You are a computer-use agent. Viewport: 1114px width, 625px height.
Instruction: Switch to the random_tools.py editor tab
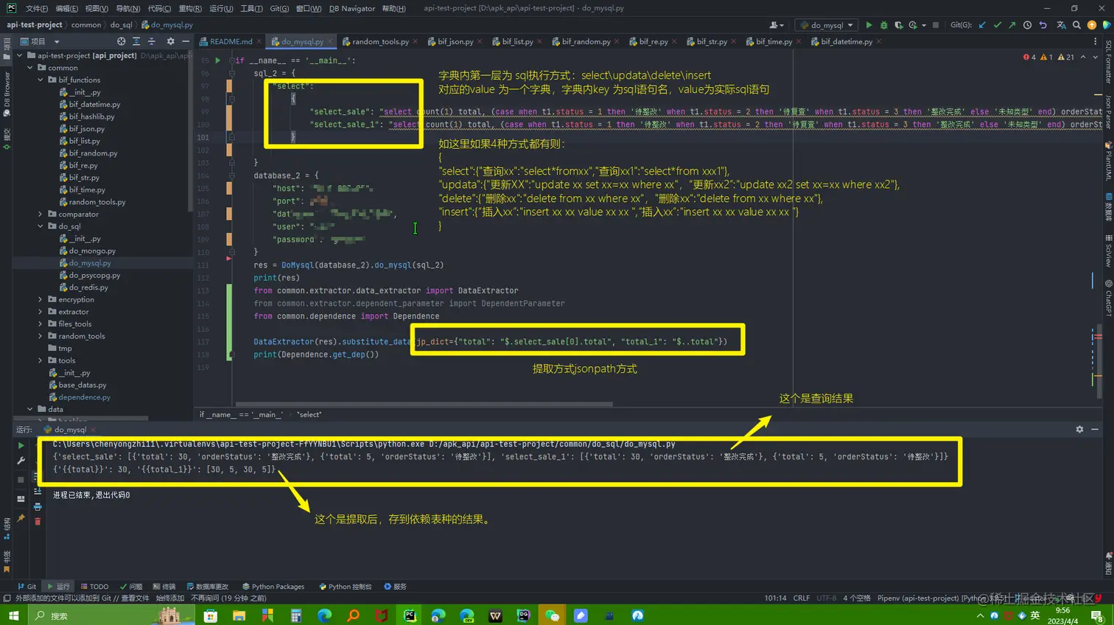380,41
